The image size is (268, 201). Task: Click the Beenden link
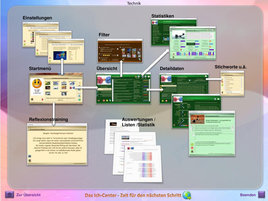click(248, 195)
